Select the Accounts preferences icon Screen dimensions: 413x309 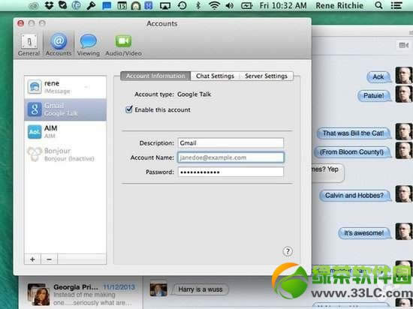coord(59,45)
